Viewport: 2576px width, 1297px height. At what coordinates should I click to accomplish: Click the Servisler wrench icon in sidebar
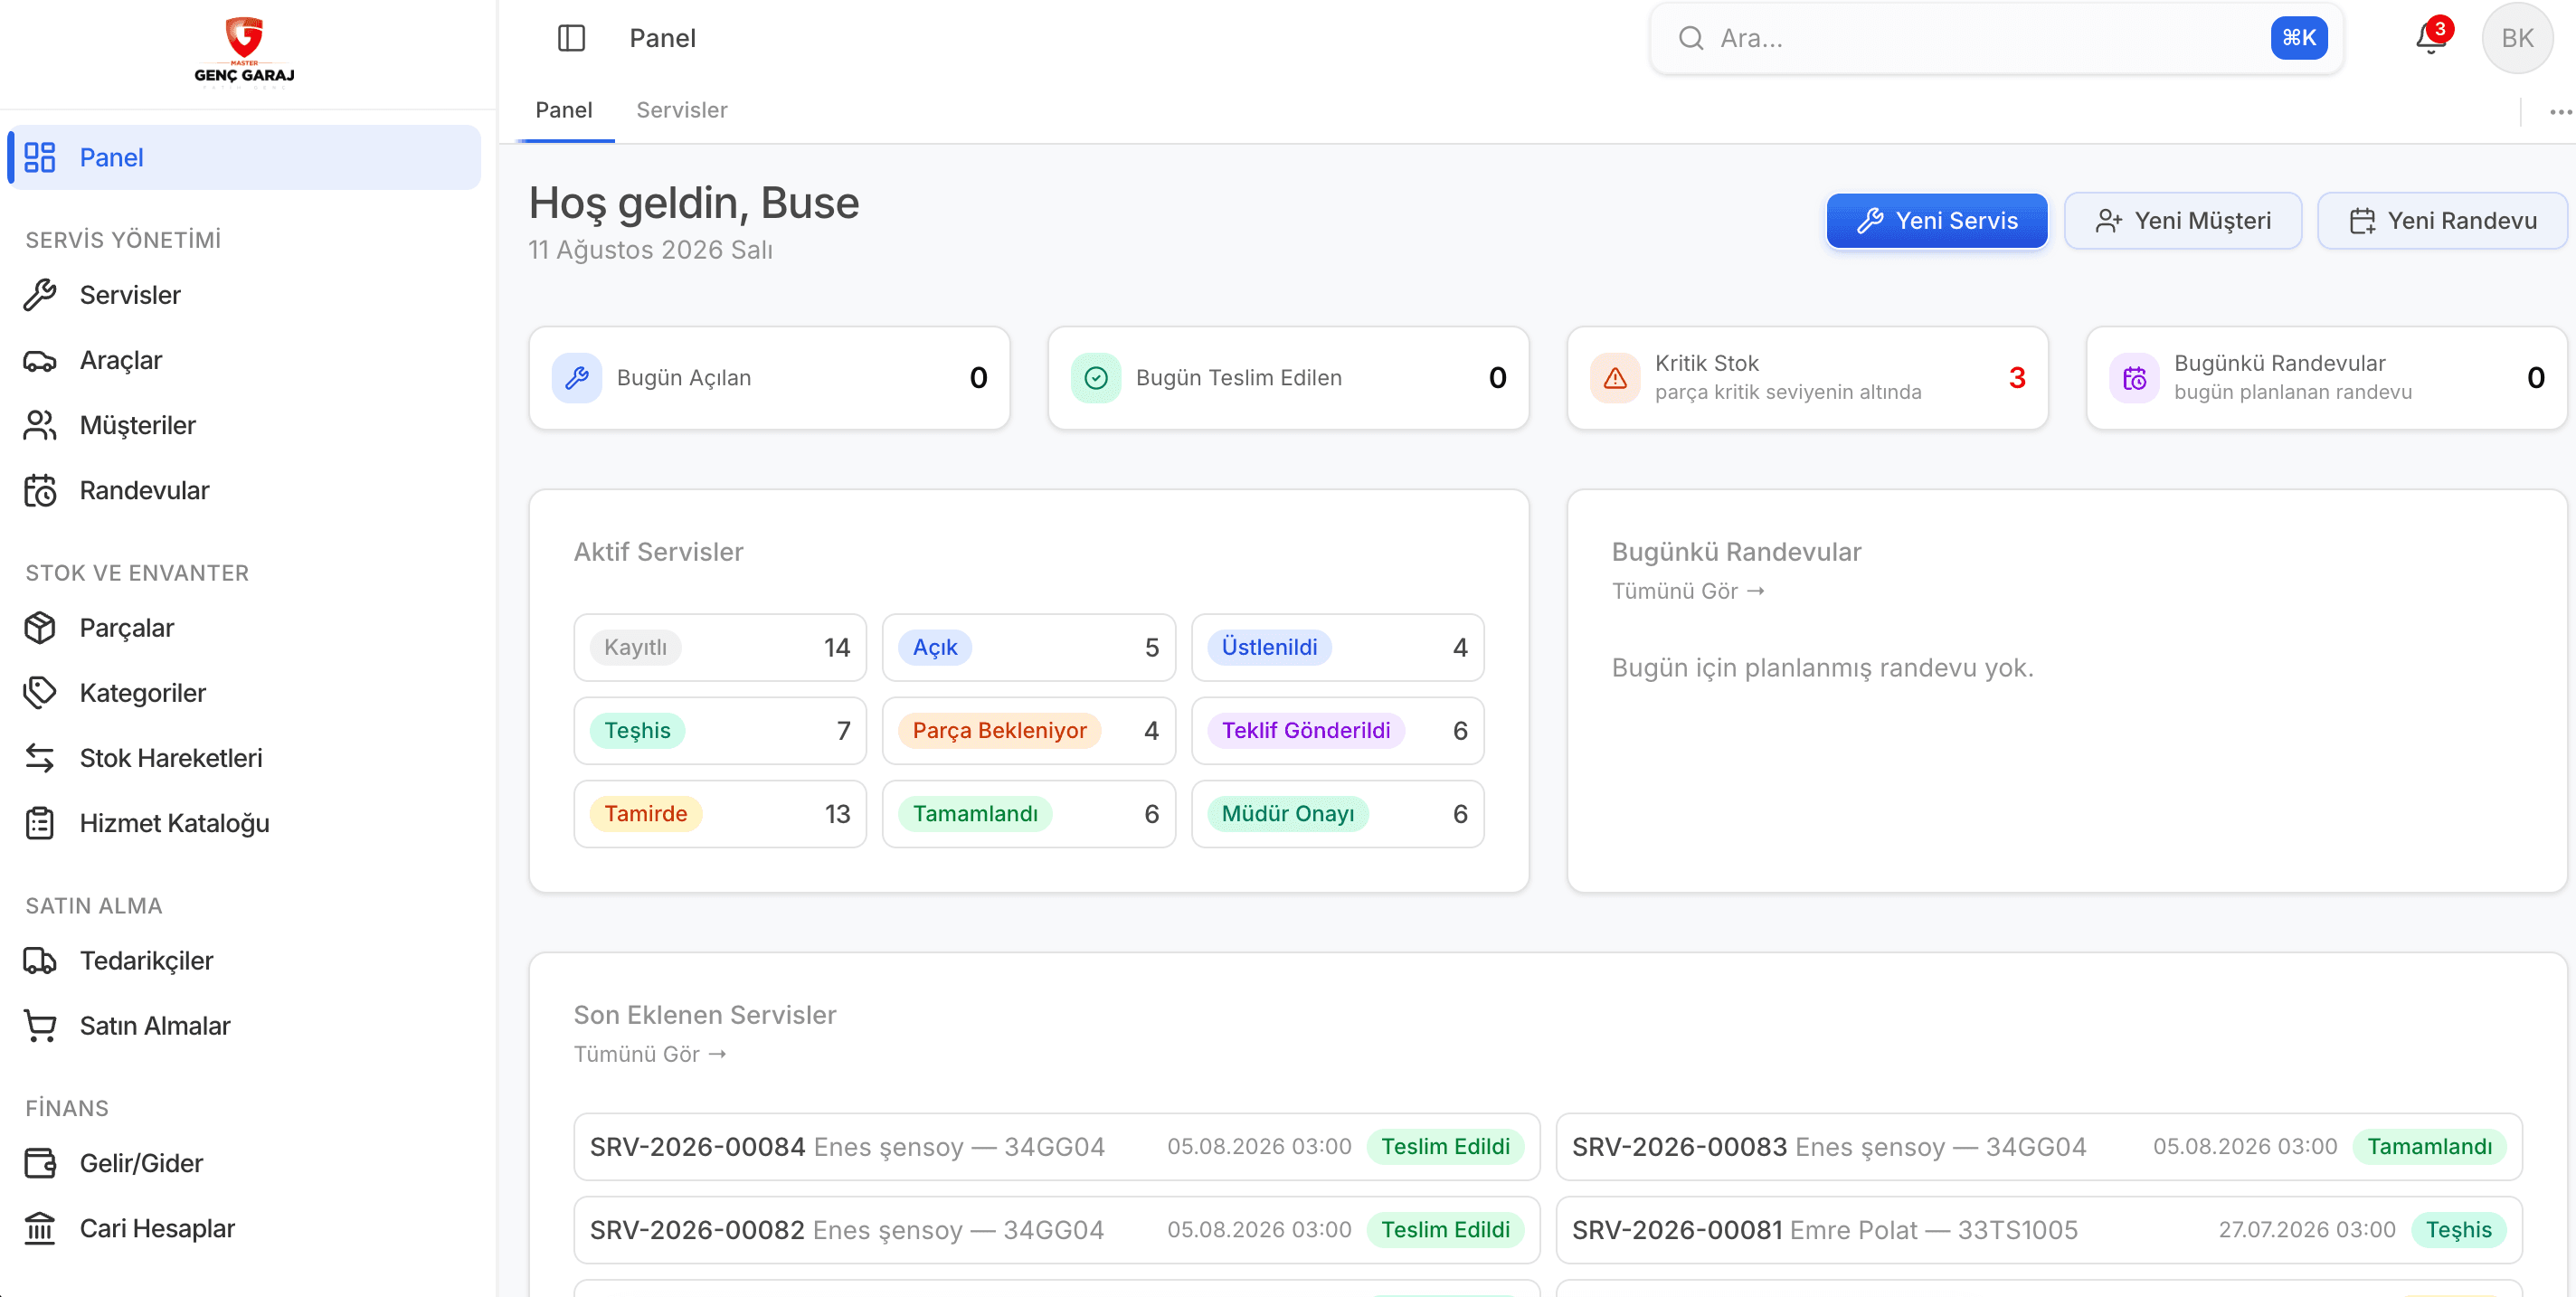(x=40, y=295)
